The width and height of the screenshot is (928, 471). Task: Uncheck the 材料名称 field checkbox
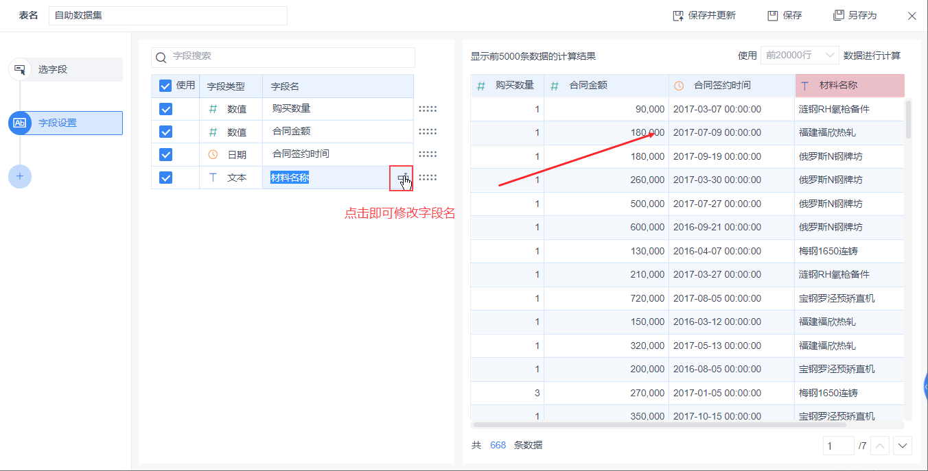(x=165, y=178)
